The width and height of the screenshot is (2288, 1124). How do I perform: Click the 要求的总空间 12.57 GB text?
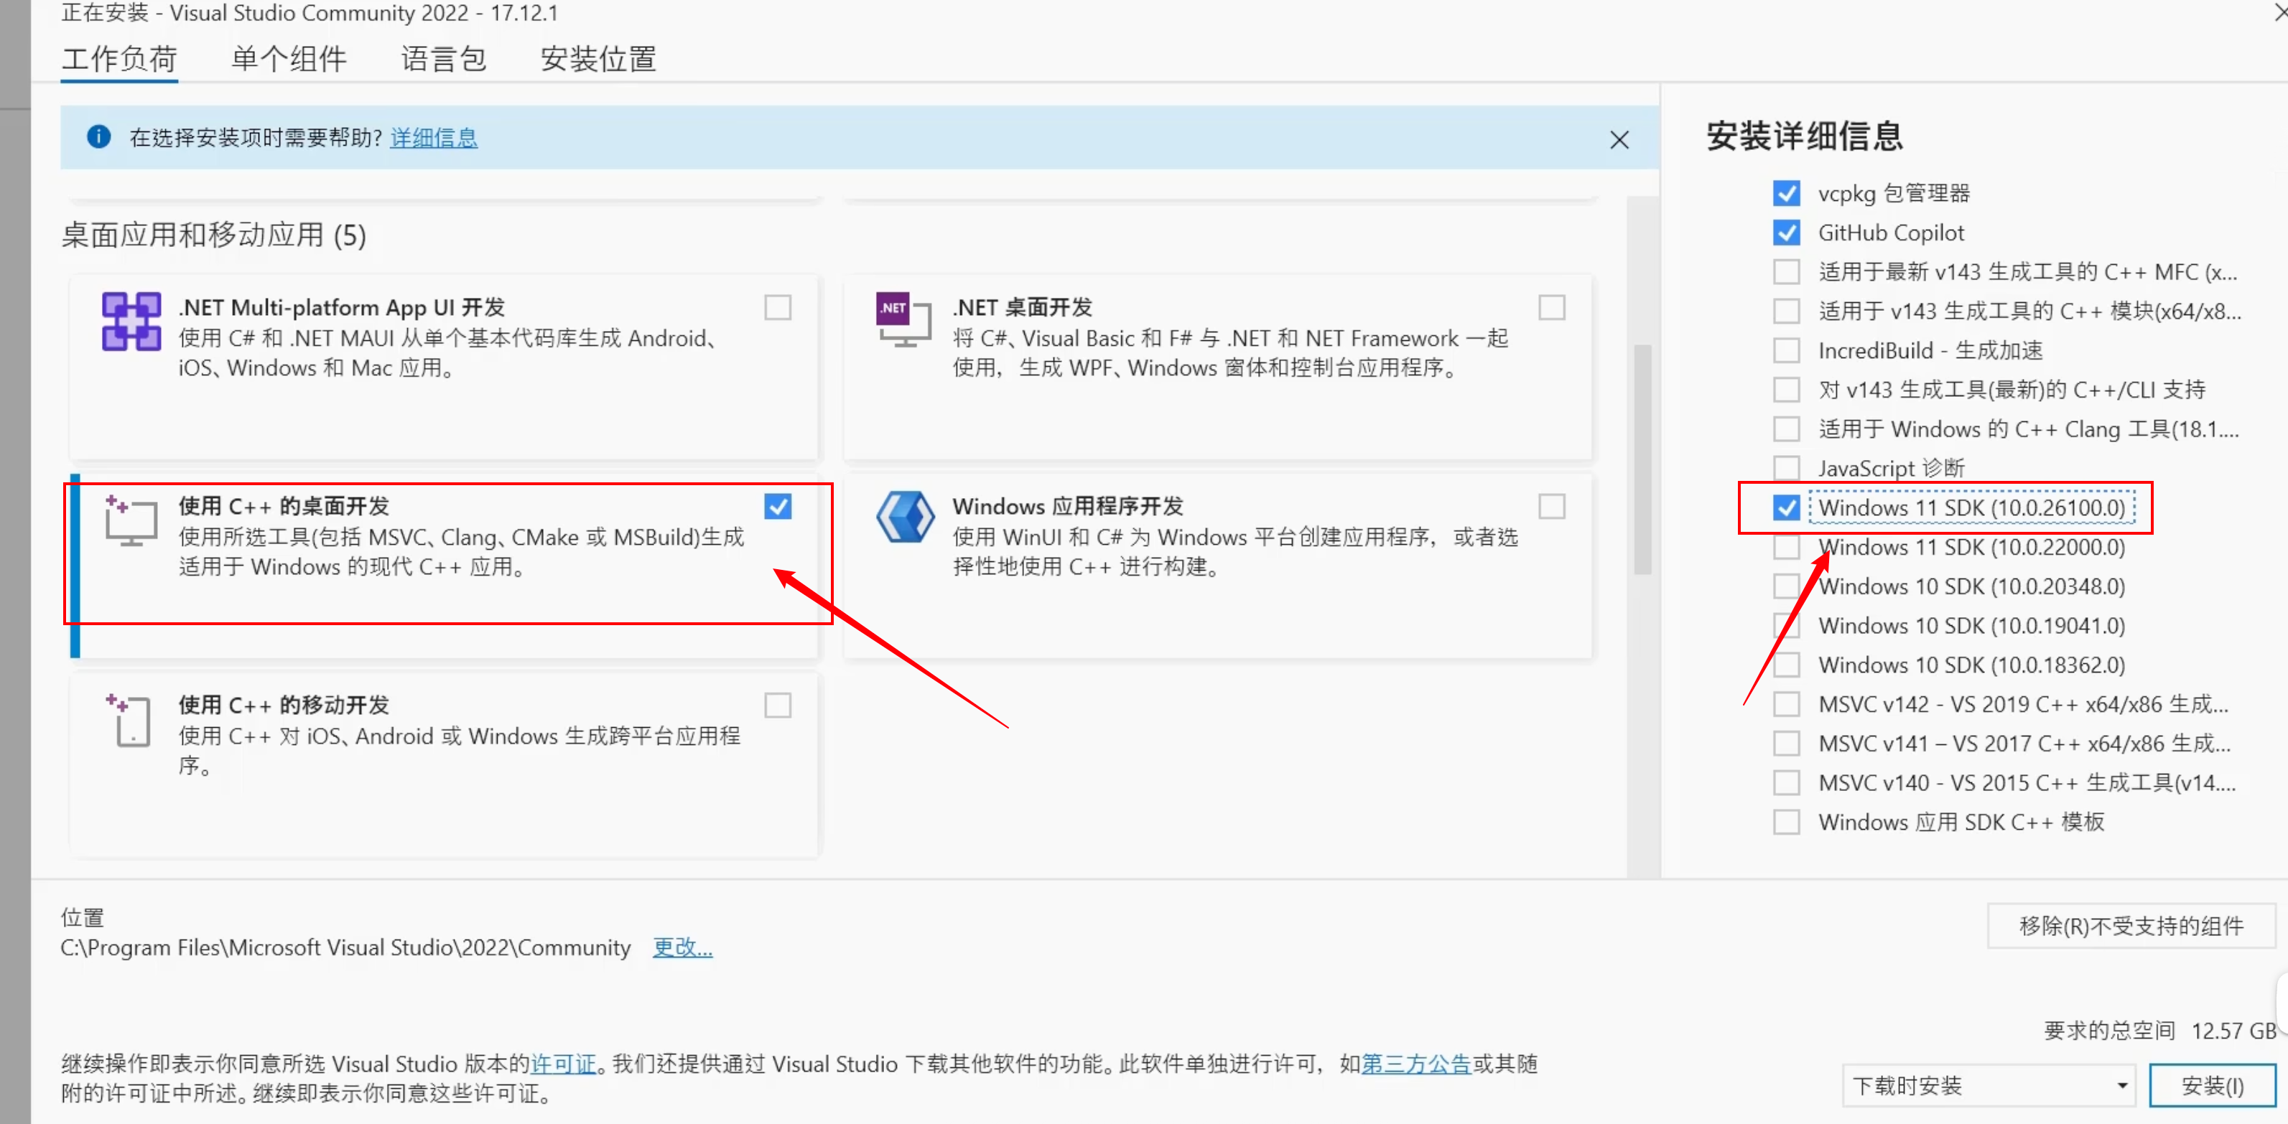coord(2159,1031)
